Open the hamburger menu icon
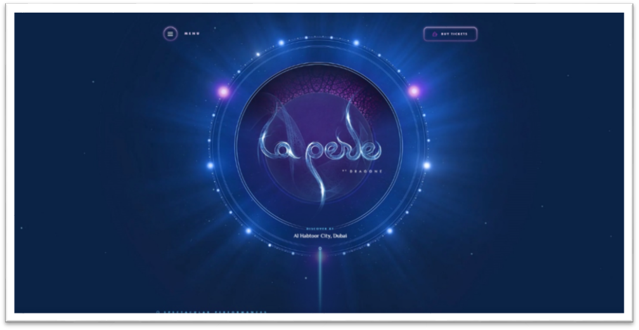Screen dimensions: 639x330 [171, 34]
